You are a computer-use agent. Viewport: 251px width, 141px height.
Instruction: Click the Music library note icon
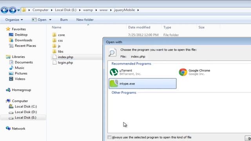(x=11, y=68)
